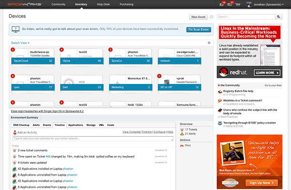Click the icon beside Users who confuse the subject line
The height and width of the screenshot is (190, 291).
[220, 110]
